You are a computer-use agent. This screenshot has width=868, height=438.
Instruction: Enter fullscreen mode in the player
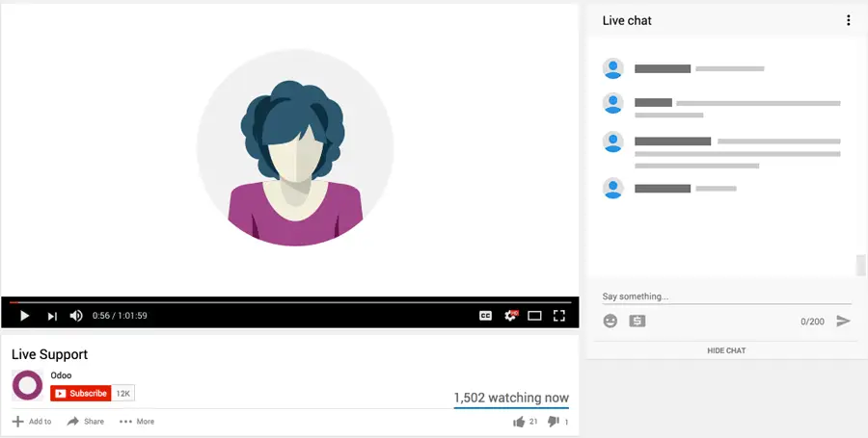coord(559,316)
